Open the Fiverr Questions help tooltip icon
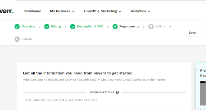Screen dimensions: 206x110 117,92
